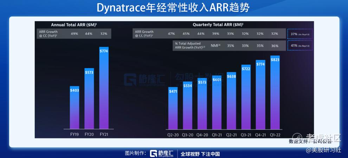Select the 44% growth value above FY20

click(x=89, y=34)
